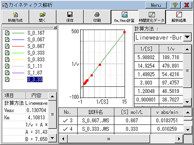Click spectrum icon of S_0.333

pos(7,53)
